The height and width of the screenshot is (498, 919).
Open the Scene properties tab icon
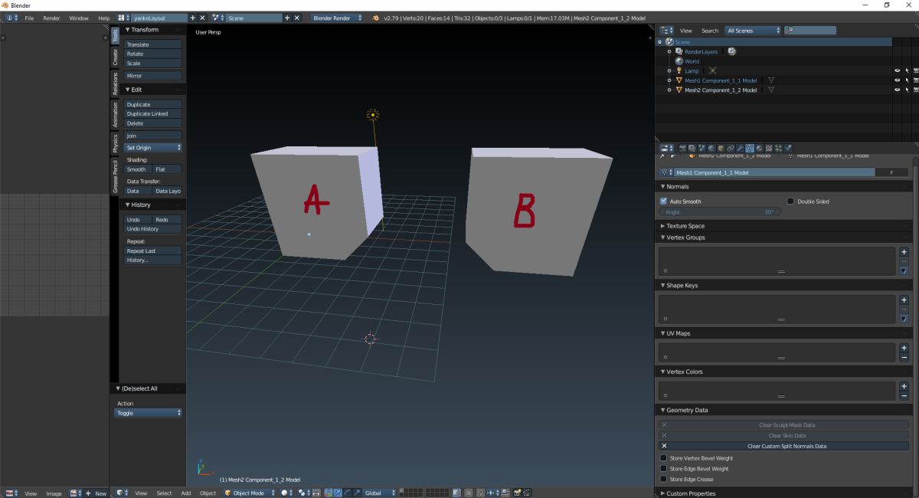702,148
